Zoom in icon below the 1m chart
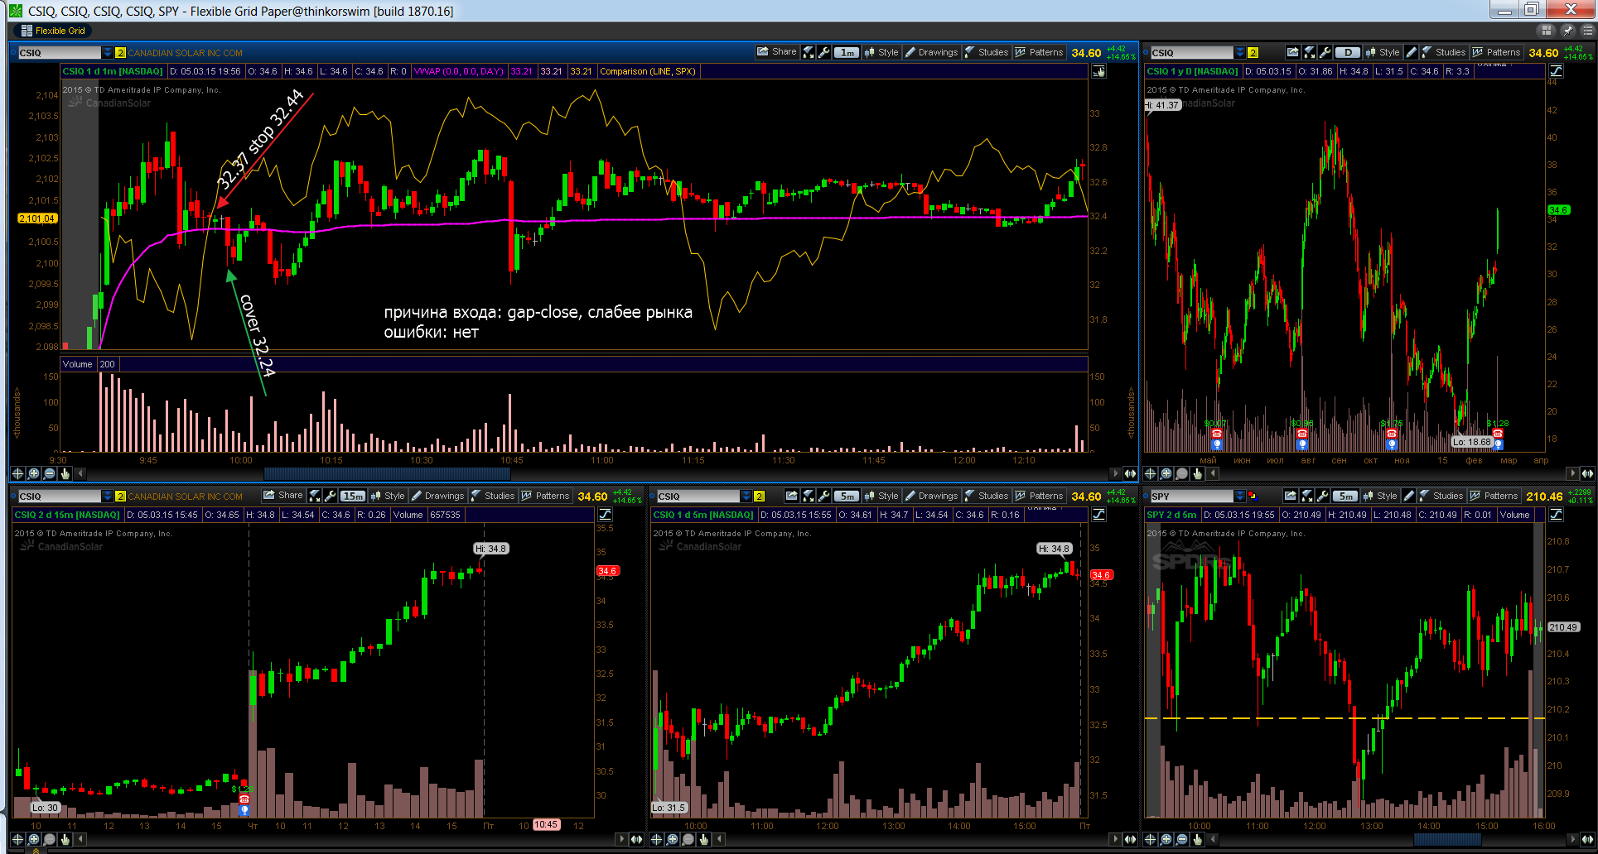This screenshot has width=1598, height=854. [x=33, y=473]
